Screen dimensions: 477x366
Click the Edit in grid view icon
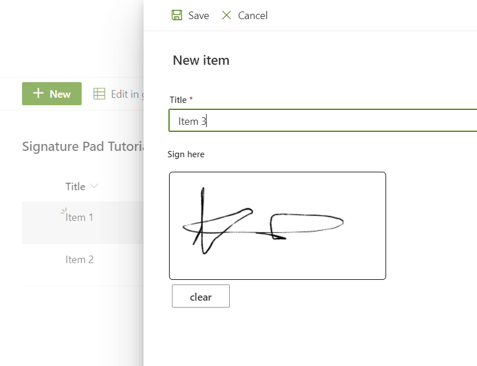100,94
